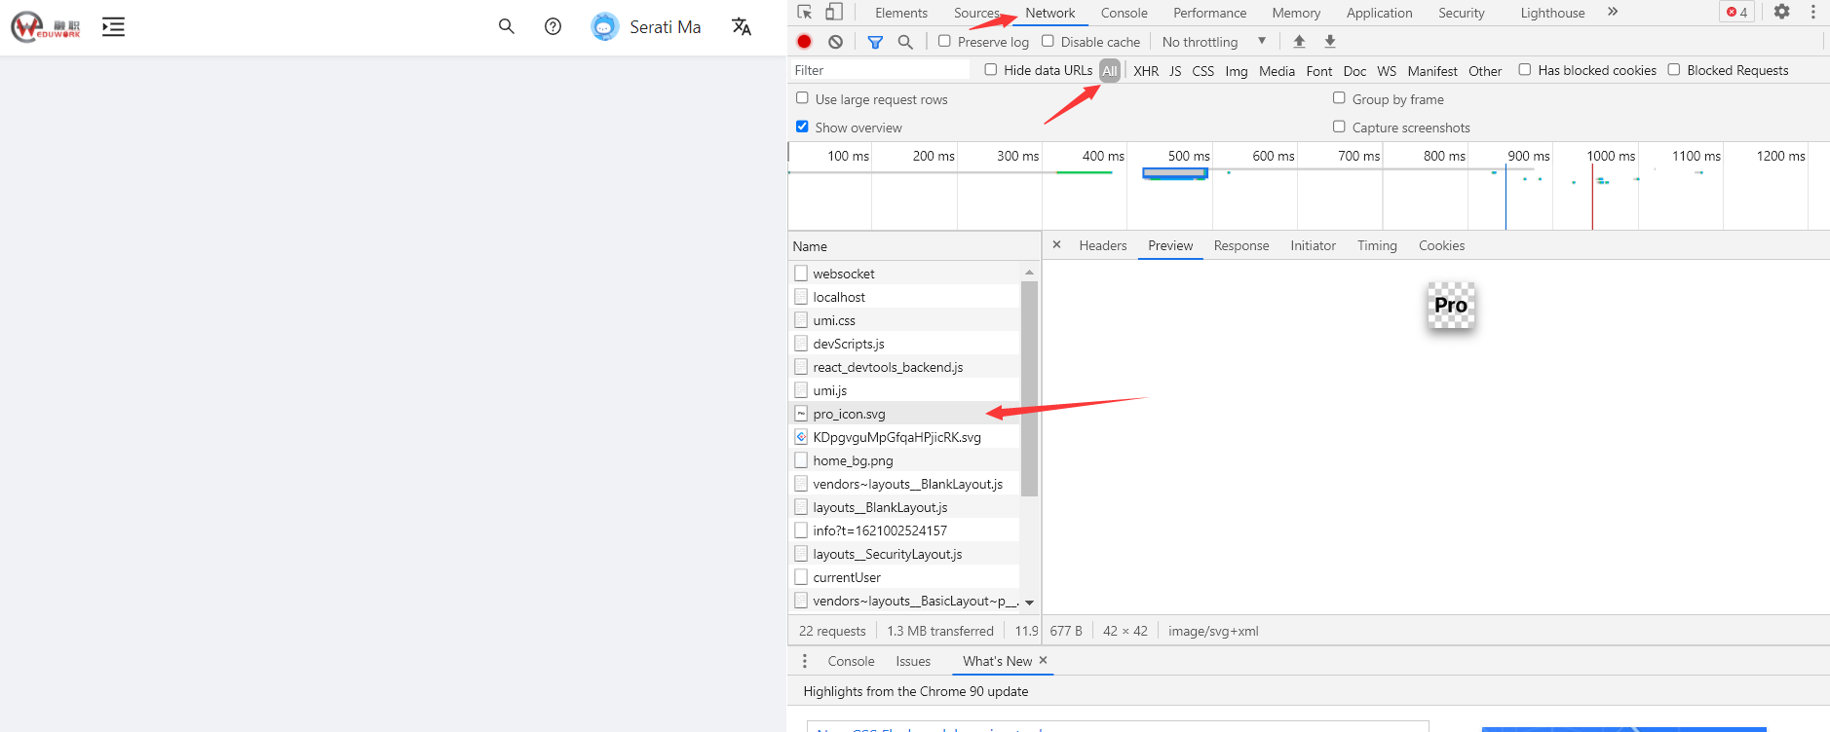1830x732 pixels.
Task: Select the info?t=1621002524157 request
Action: pos(904,531)
